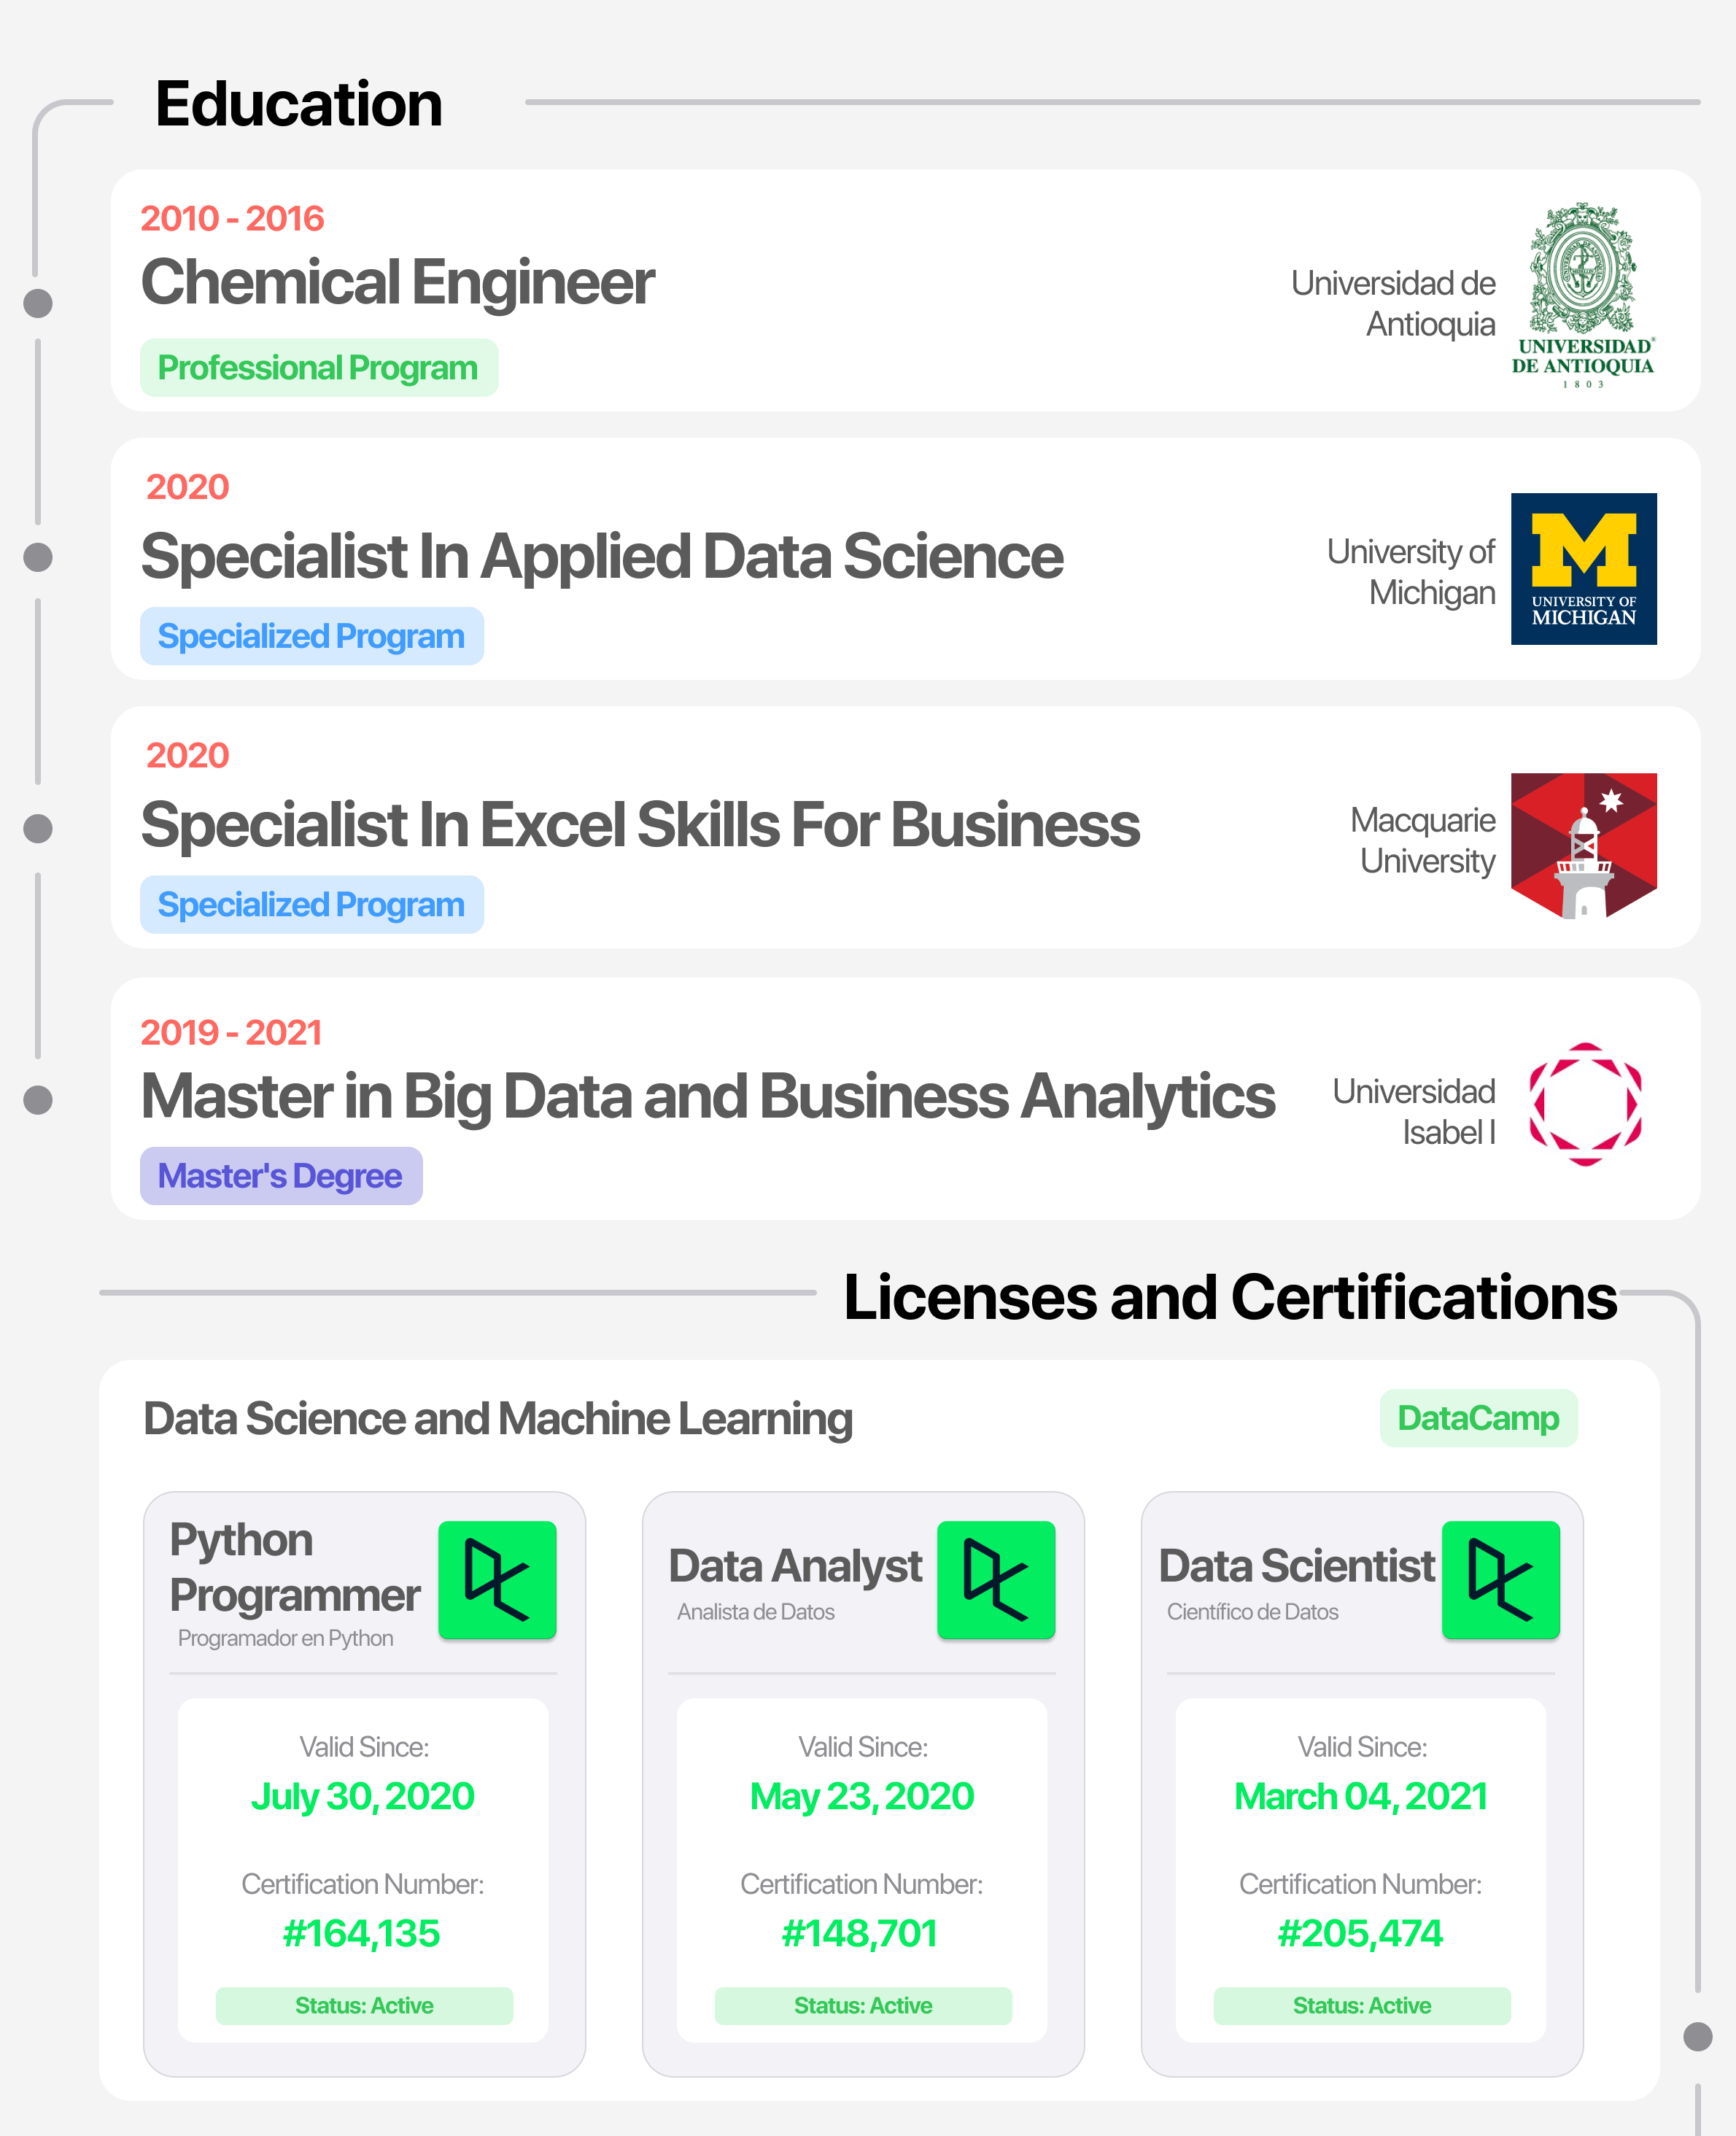Click the Universidad Isabel I logo
The width and height of the screenshot is (1736, 2136).
[x=1585, y=1104]
